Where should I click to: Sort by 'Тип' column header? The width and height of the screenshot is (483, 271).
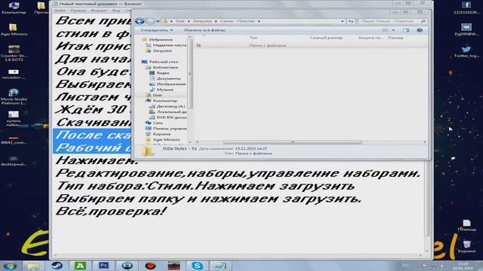click(x=254, y=38)
